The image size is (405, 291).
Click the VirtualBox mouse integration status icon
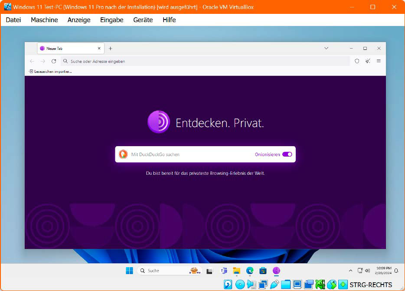click(x=332, y=284)
